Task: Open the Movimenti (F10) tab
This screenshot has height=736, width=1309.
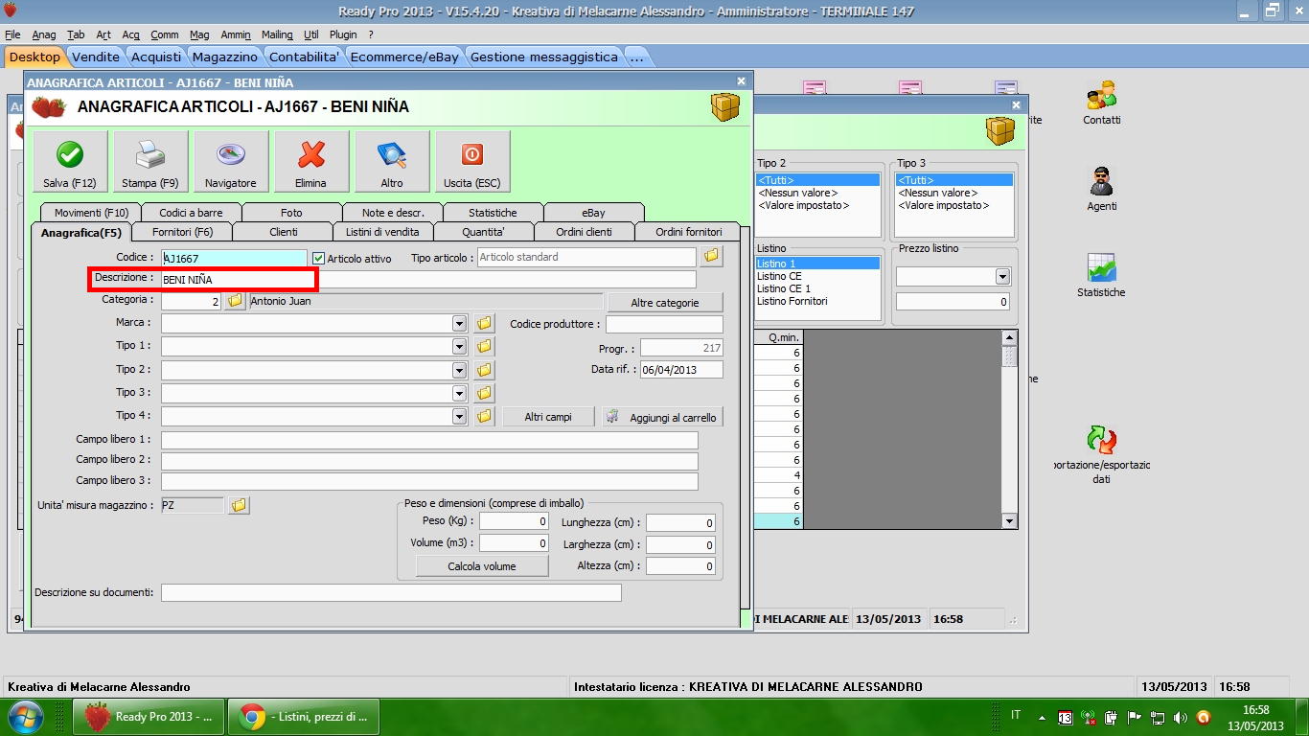Action: click(x=91, y=213)
